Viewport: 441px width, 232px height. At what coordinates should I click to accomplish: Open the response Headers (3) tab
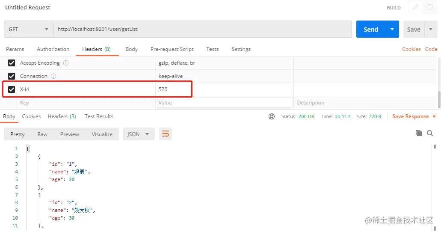click(x=62, y=116)
